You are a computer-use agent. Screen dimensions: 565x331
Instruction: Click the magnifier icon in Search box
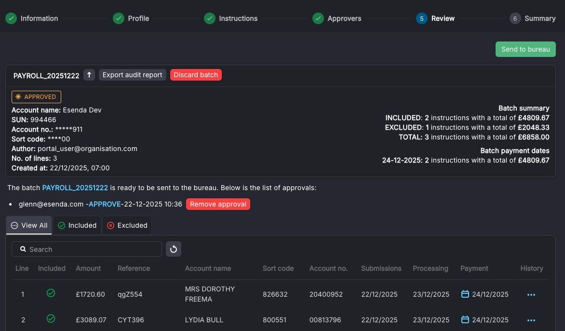(x=23, y=249)
